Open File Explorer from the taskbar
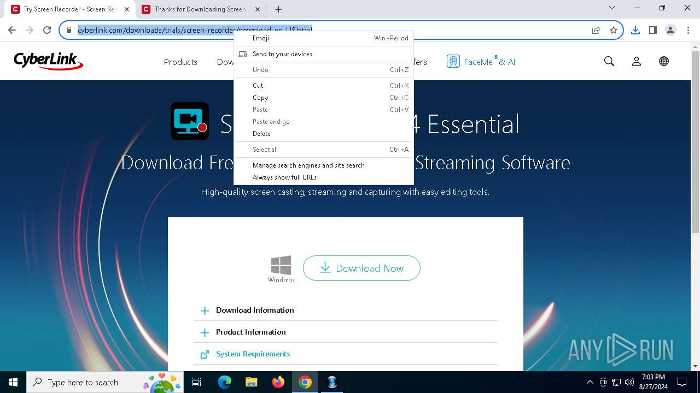Viewport: 700px width, 393px height. click(x=252, y=382)
